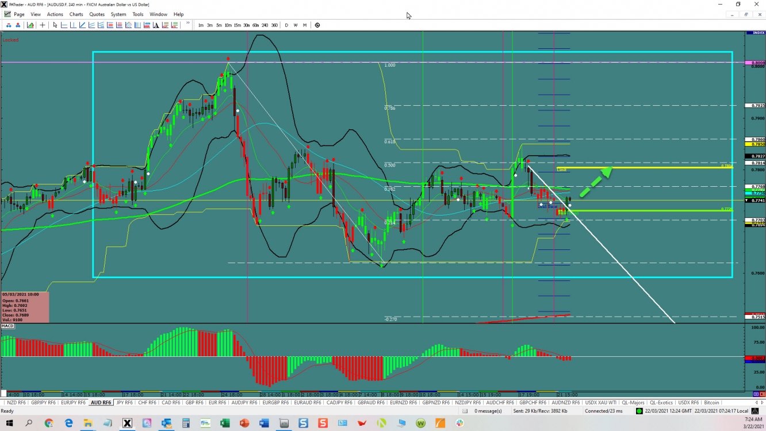Click the PATrader icon beside Page menu

pyautogui.click(x=6, y=14)
